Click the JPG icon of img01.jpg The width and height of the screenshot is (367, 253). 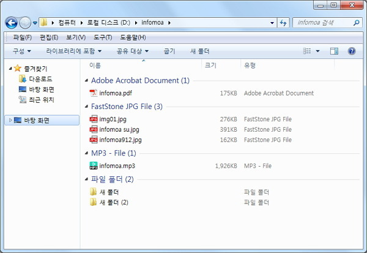94,119
